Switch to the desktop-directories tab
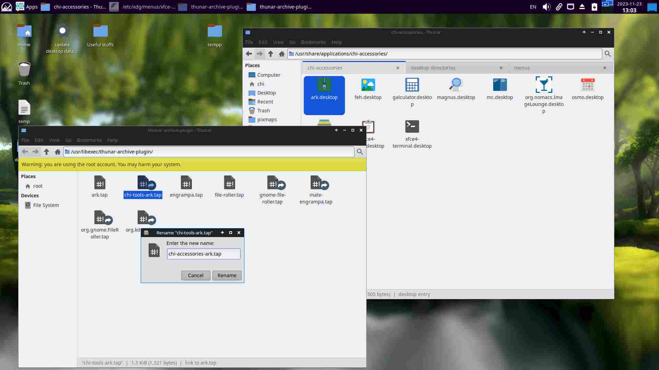 click(433, 68)
